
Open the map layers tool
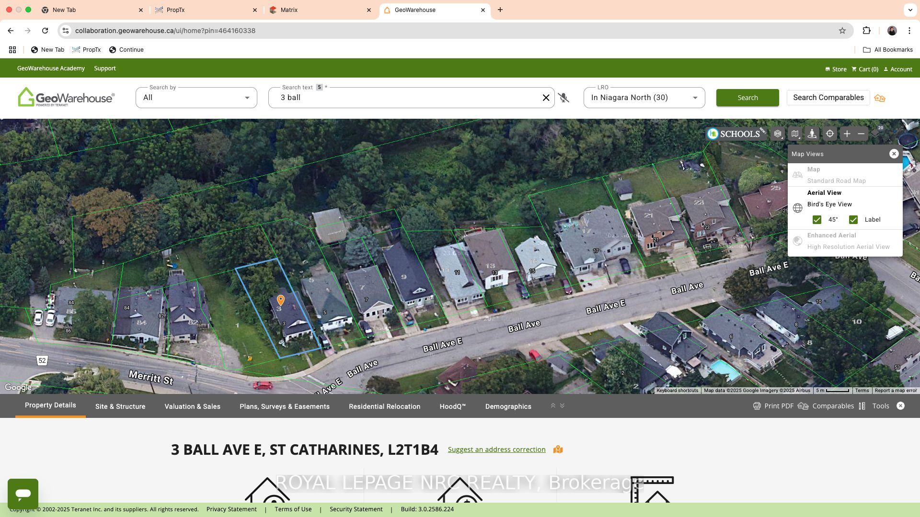point(778,134)
